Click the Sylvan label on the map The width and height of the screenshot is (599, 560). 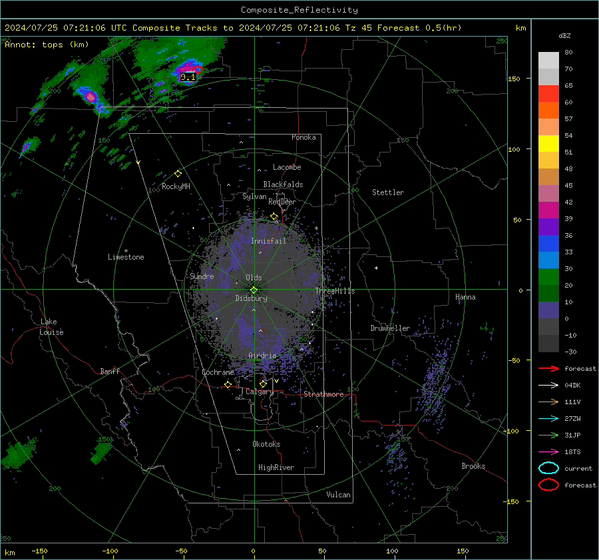pos(254,196)
